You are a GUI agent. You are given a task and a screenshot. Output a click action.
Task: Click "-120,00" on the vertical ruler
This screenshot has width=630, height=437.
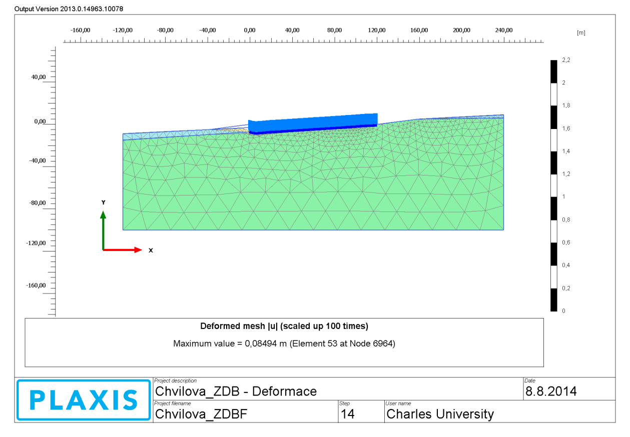(x=36, y=242)
